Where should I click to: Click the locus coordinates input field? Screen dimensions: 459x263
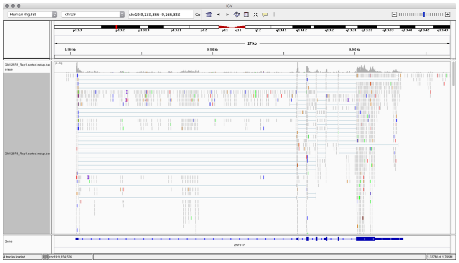point(161,14)
